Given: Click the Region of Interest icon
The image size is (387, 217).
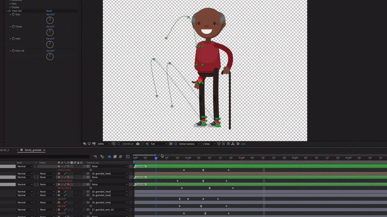Looking at the screenshot, I should (171, 144).
